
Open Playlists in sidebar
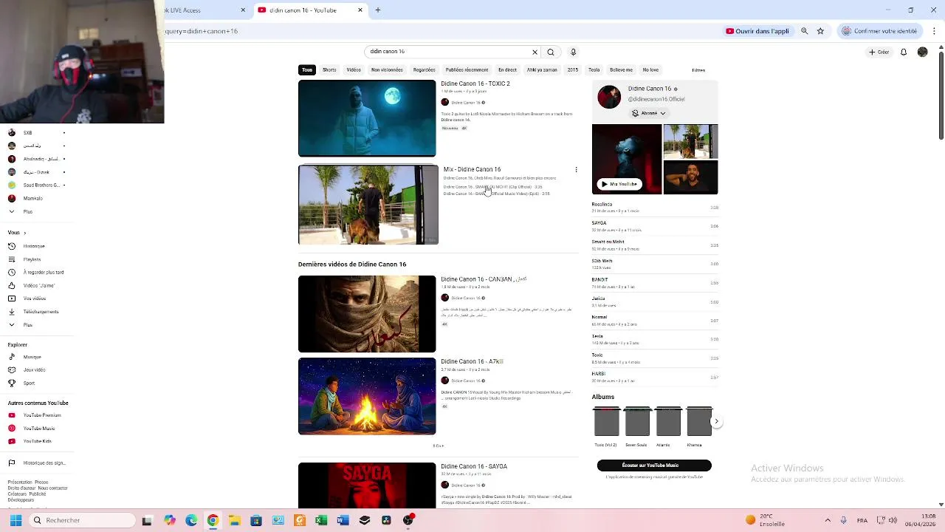tap(32, 259)
